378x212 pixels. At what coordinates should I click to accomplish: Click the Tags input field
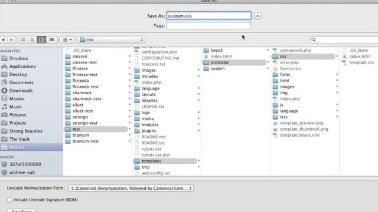point(208,26)
